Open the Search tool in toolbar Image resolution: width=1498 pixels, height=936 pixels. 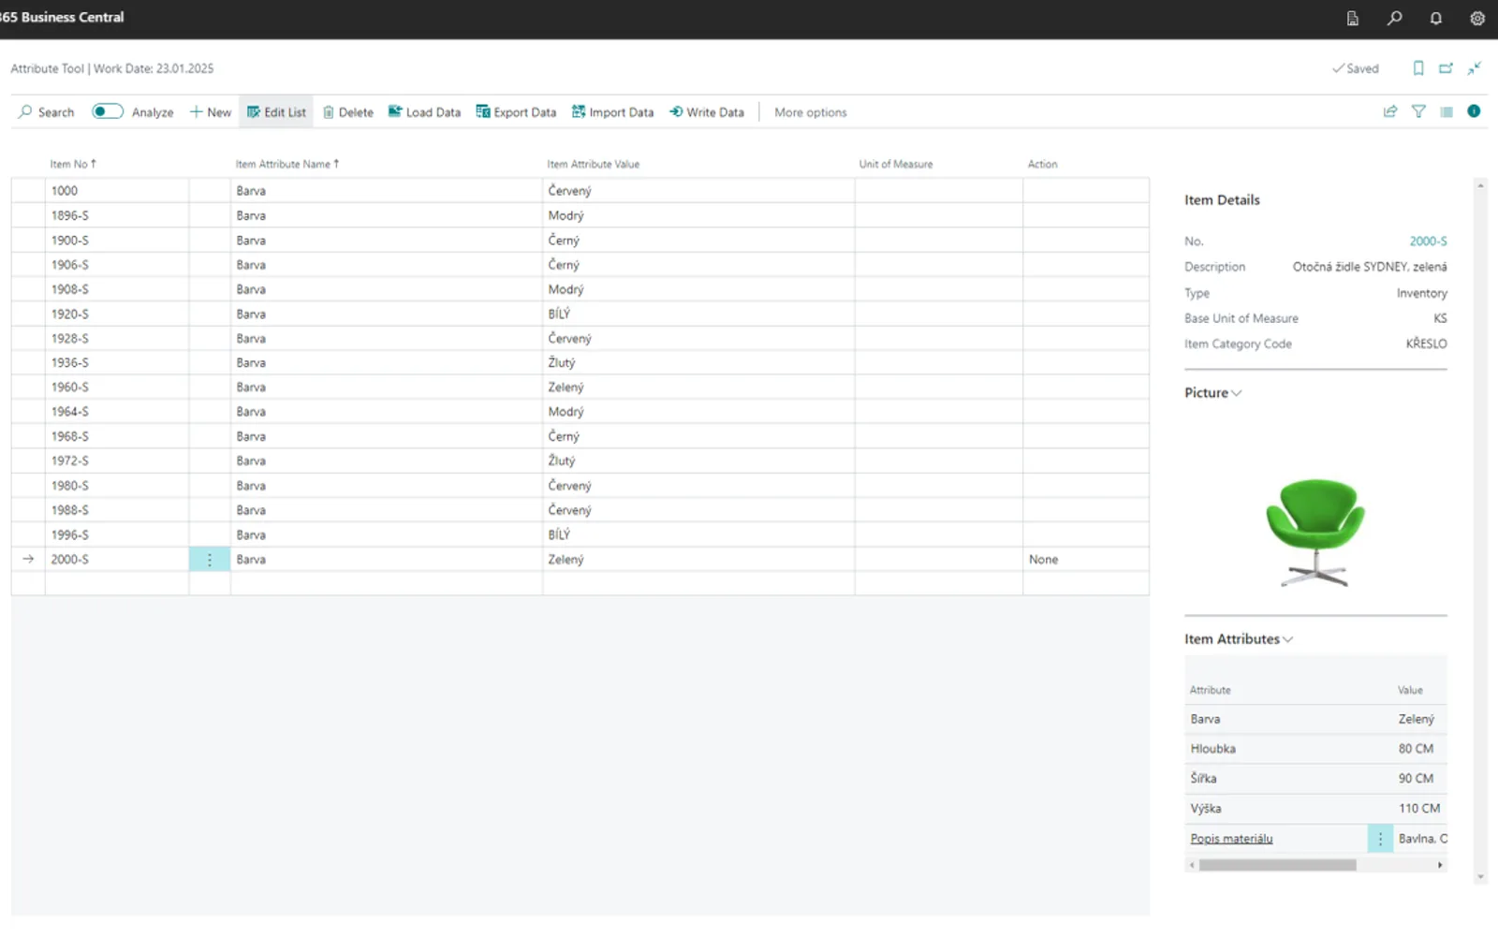coord(46,112)
